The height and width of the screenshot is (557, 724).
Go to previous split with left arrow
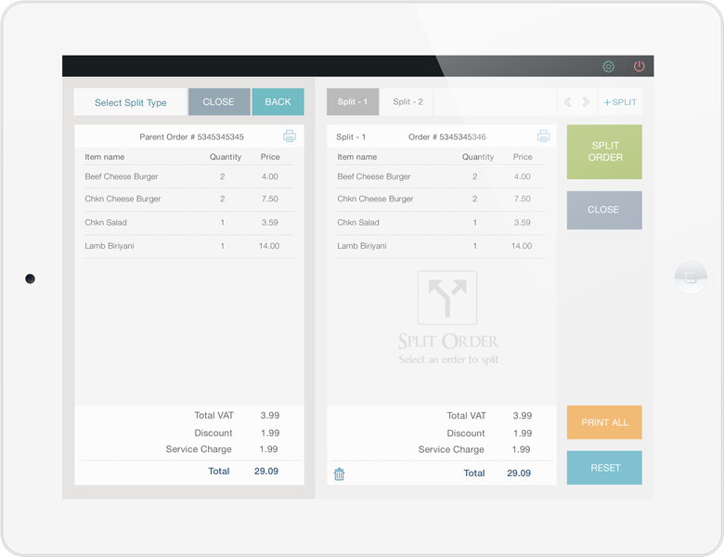click(568, 102)
